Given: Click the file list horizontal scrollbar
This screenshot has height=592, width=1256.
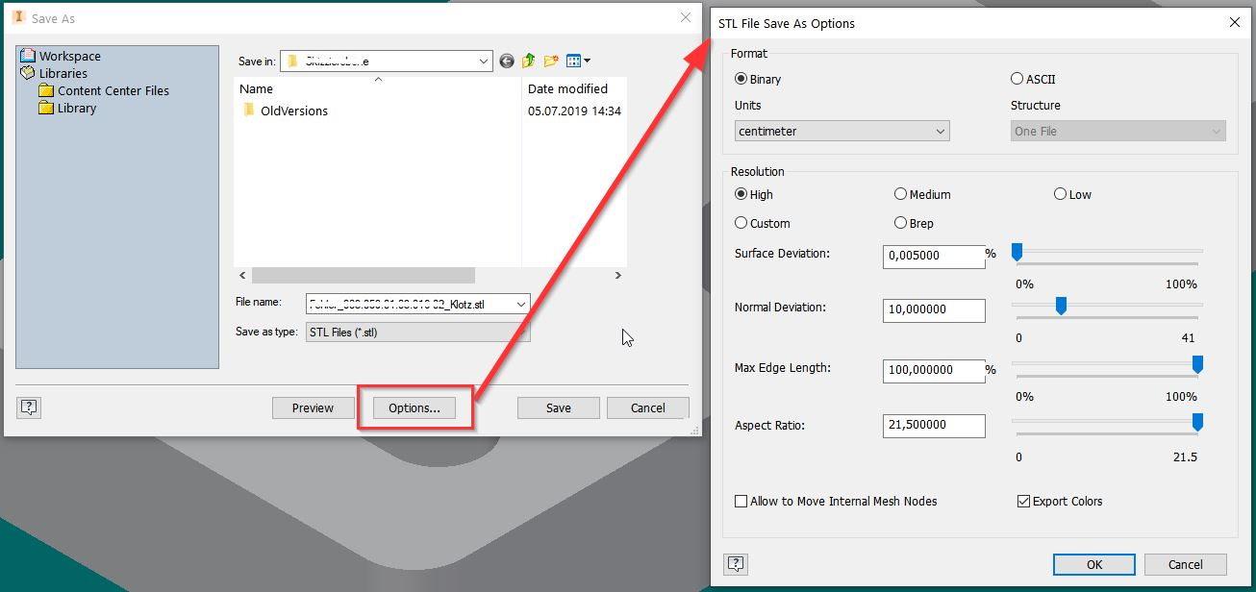Looking at the screenshot, I should point(364,275).
